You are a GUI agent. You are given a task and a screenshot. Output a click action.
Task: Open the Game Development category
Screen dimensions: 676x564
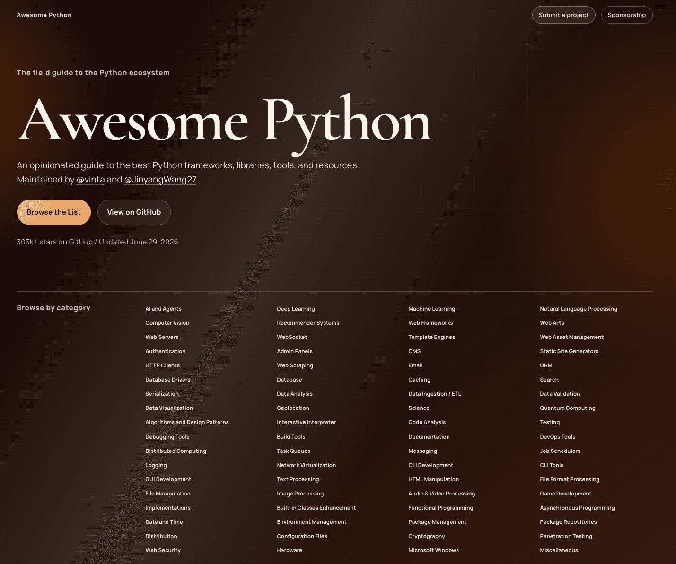[565, 494]
